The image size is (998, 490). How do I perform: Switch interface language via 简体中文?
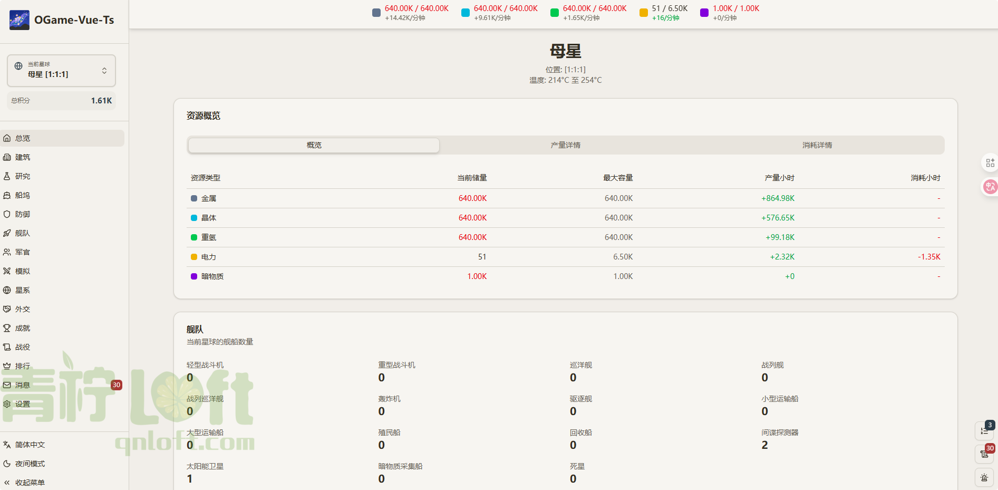tap(29, 445)
